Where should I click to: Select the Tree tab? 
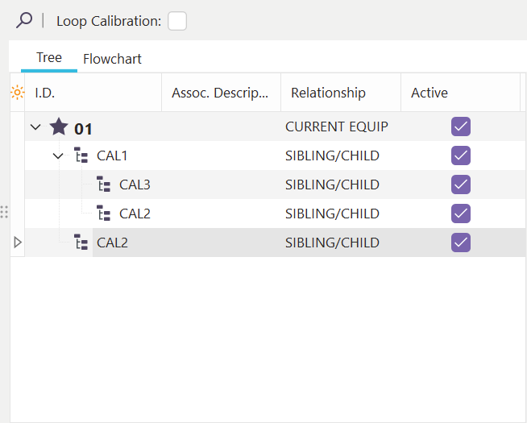click(x=49, y=58)
